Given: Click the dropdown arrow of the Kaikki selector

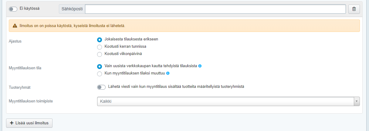Looking at the screenshot, I should coord(357,101).
